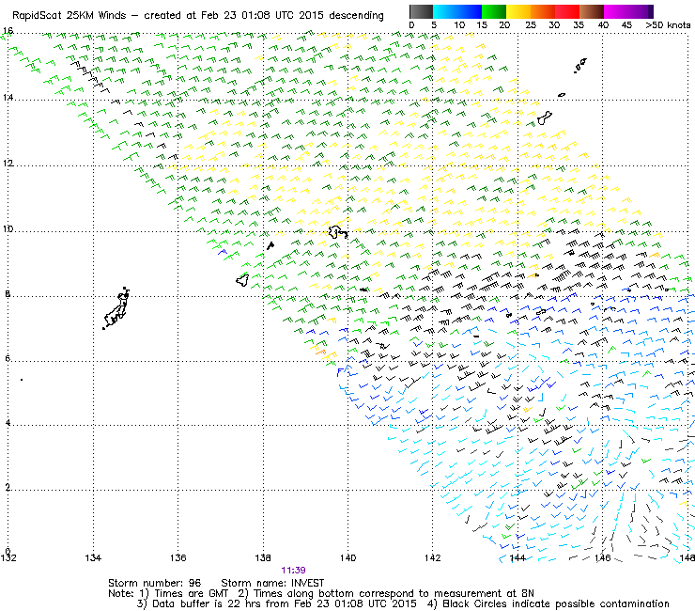
Task: Click the orange 25-30 knots legend color
Action: [543, 11]
